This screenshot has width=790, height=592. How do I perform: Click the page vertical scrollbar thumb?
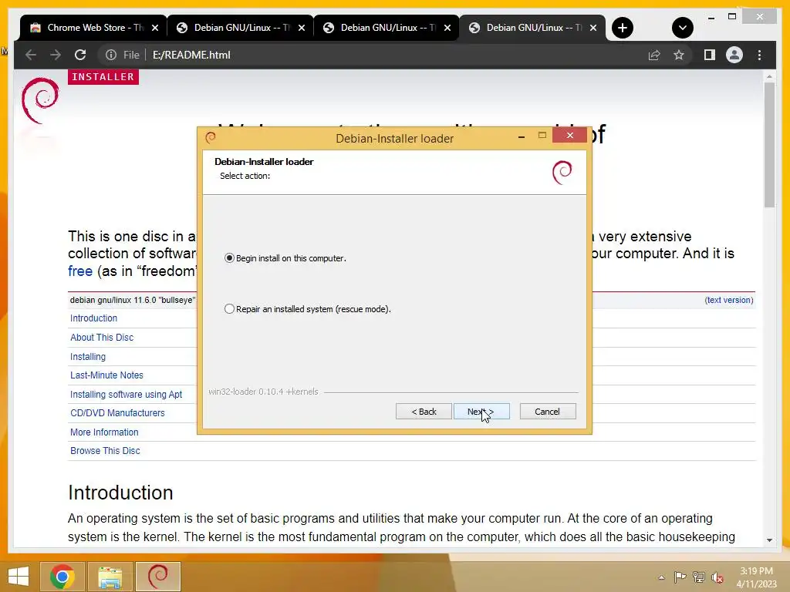(x=769, y=145)
